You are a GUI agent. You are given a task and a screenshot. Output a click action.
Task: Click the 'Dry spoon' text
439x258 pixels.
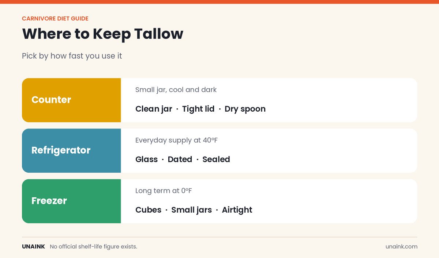245,109
